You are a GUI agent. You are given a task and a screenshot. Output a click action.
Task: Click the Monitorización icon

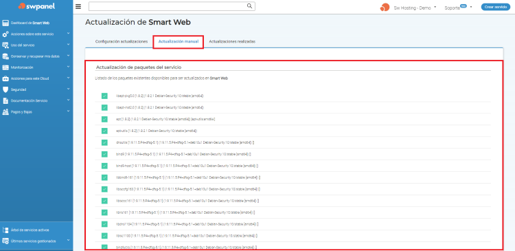point(5,67)
